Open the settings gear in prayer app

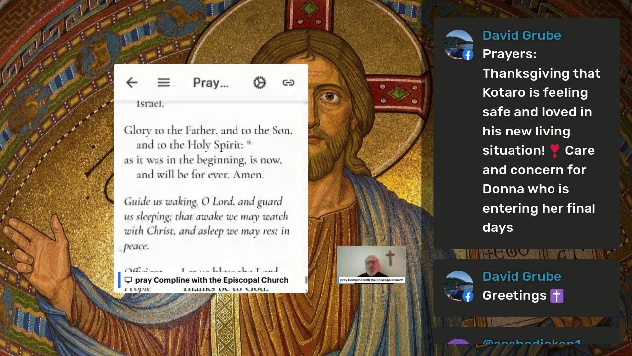tap(259, 83)
